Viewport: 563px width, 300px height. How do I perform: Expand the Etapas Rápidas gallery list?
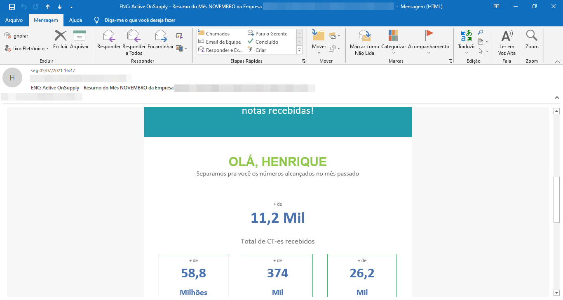(x=300, y=50)
